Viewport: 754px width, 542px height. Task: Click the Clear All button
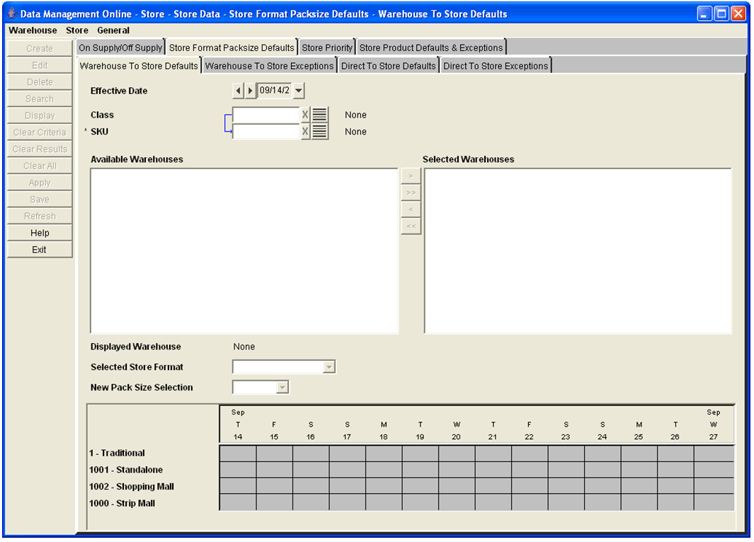tap(40, 166)
